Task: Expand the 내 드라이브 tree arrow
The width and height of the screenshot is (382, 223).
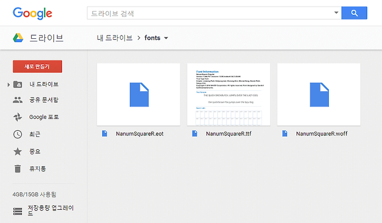Action: click(x=8, y=85)
